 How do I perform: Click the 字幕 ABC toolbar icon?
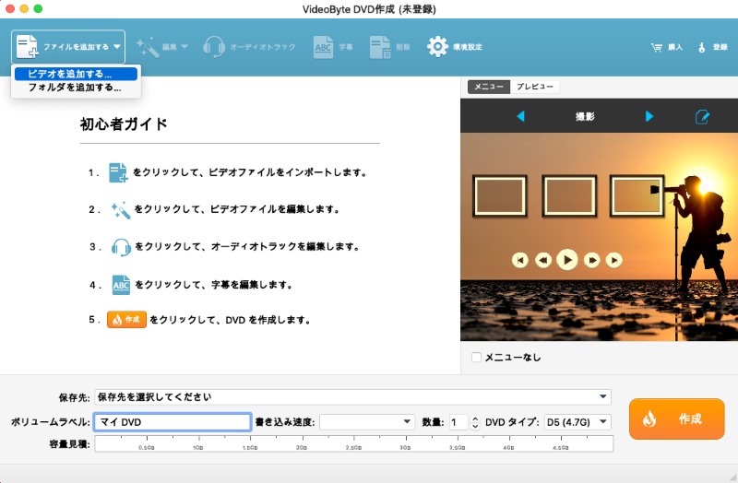[x=324, y=47]
